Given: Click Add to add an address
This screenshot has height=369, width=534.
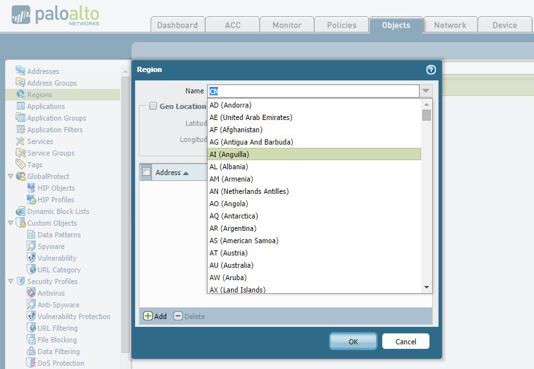Looking at the screenshot, I should click(x=155, y=316).
